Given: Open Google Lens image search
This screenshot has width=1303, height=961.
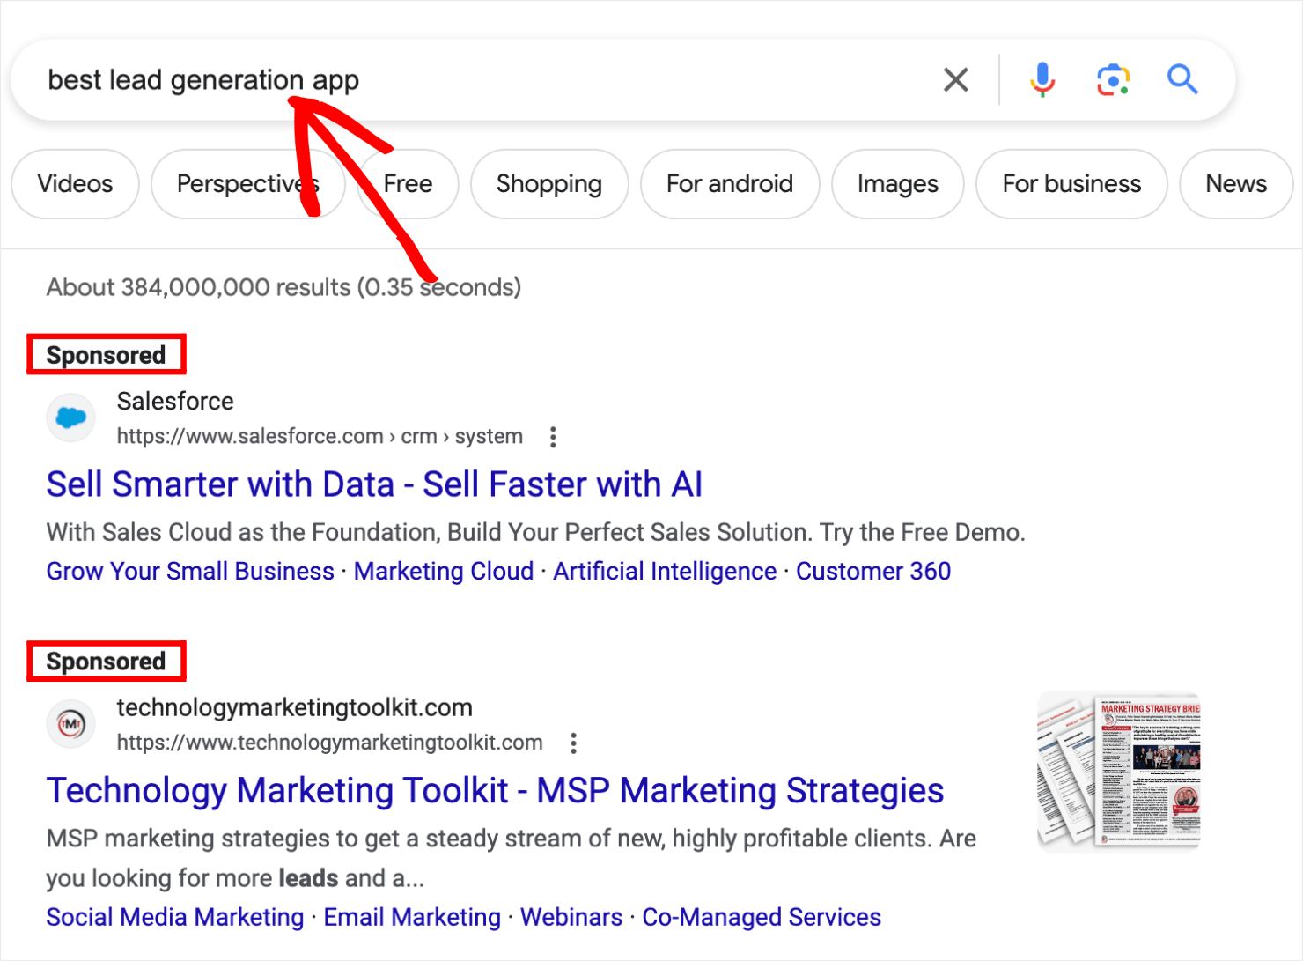Looking at the screenshot, I should tap(1112, 79).
